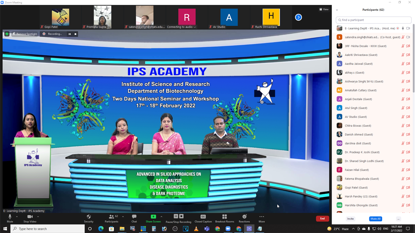The image size is (415, 233).
Task: Click the red End meeting button
Action: [x=322, y=219]
